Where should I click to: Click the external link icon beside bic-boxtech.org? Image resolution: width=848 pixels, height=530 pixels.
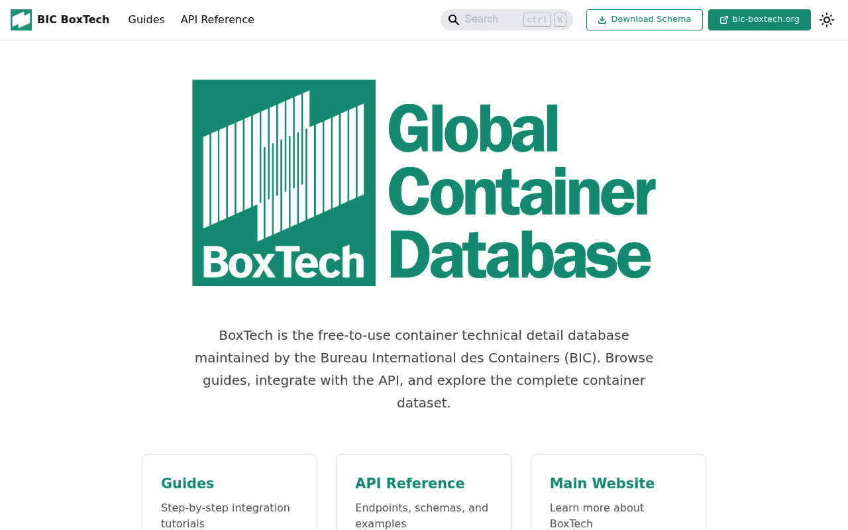724,20
